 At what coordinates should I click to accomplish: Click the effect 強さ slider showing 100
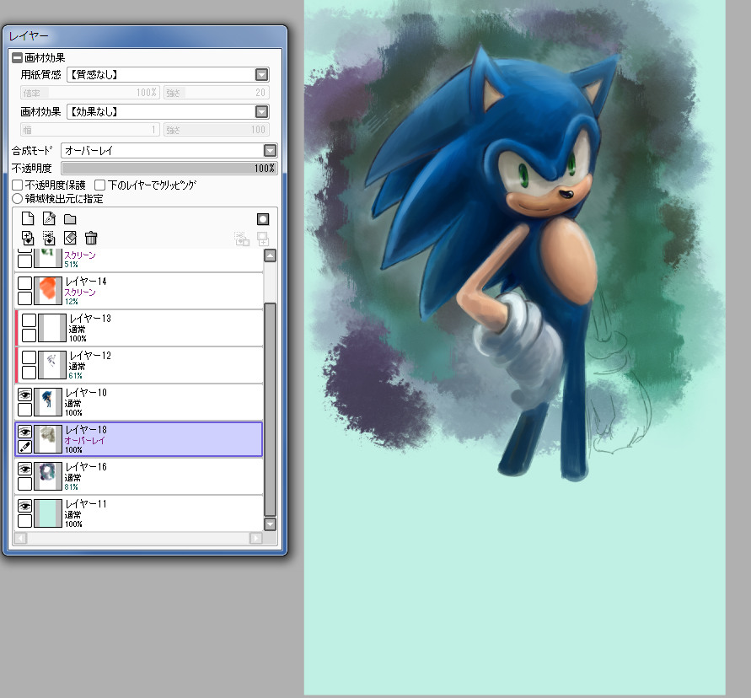pyautogui.click(x=216, y=130)
